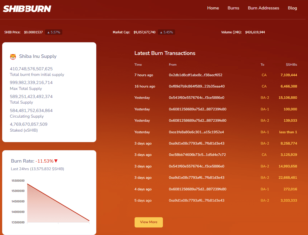This screenshot has height=235, width=308.
Task: Open sender 0xa9d1e08c7793af6 in 3,333,333 row
Action: click(x=197, y=201)
